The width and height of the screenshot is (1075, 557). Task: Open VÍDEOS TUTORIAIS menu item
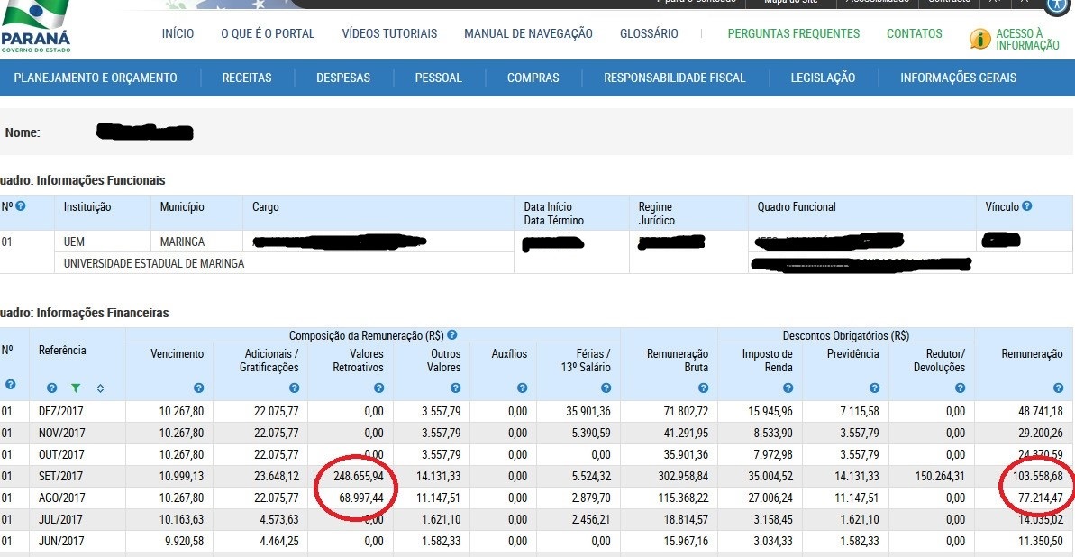389,33
